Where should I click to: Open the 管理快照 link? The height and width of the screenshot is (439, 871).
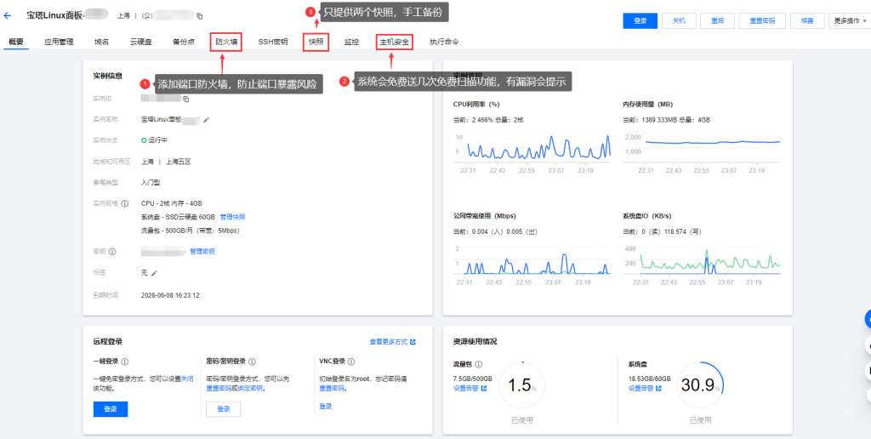point(233,217)
